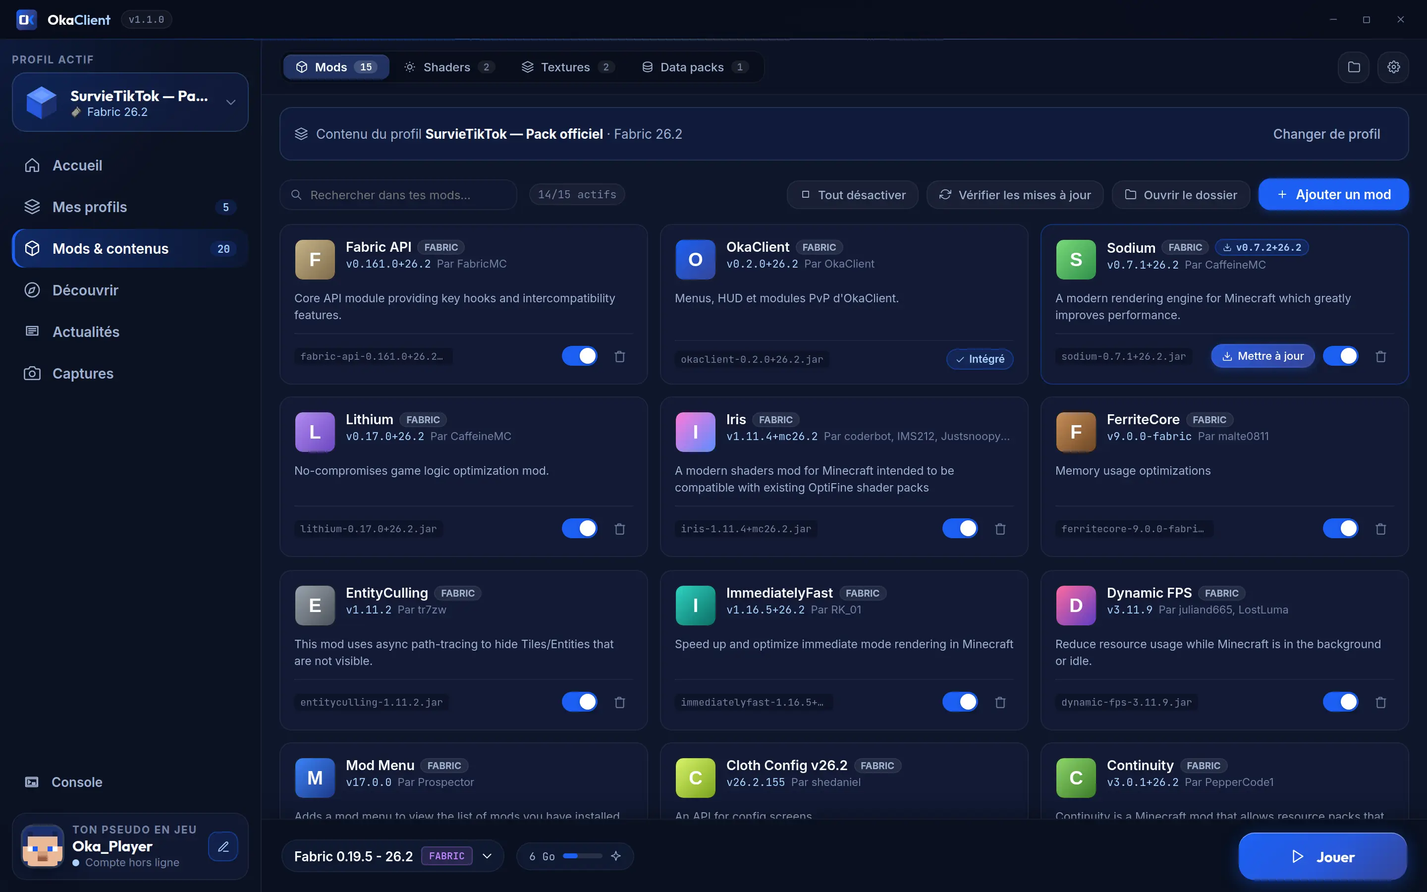Screen dimensions: 1427x892
Task: Click the trash icon on Lithium card
Action: click(x=620, y=529)
